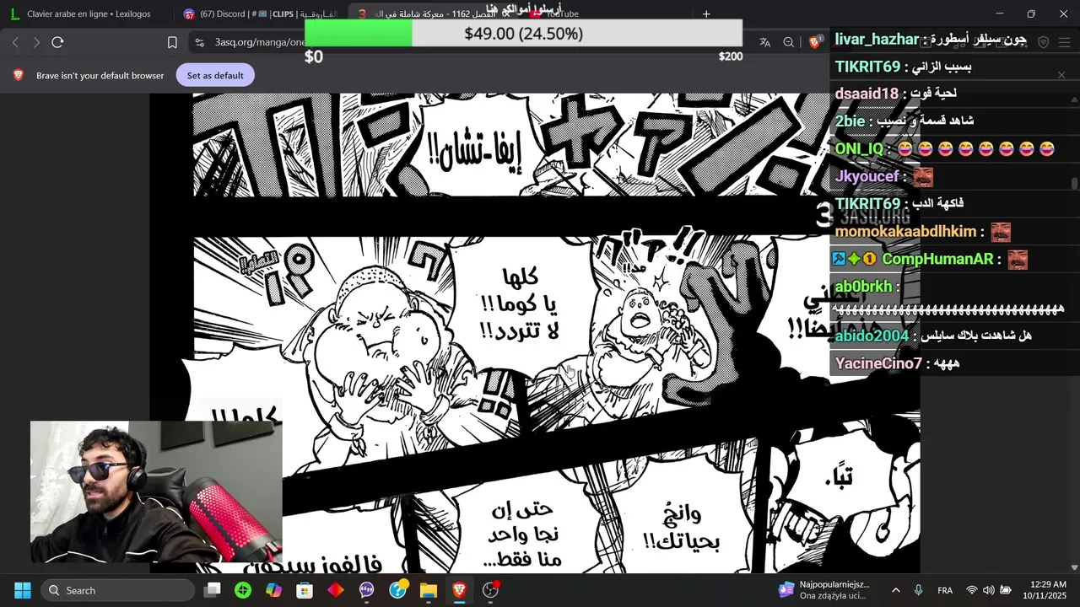
Task: Focus the Brave browser taskbar icon
Action: [x=459, y=590]
